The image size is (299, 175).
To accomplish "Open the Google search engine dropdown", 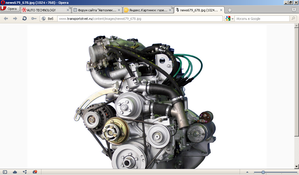I will tap(230, 18).
